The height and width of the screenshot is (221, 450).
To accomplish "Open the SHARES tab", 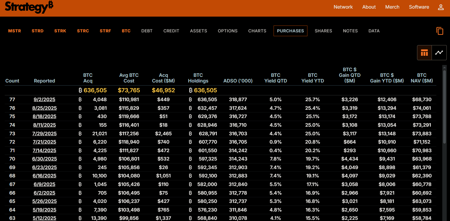I will (x=323, y=31).
